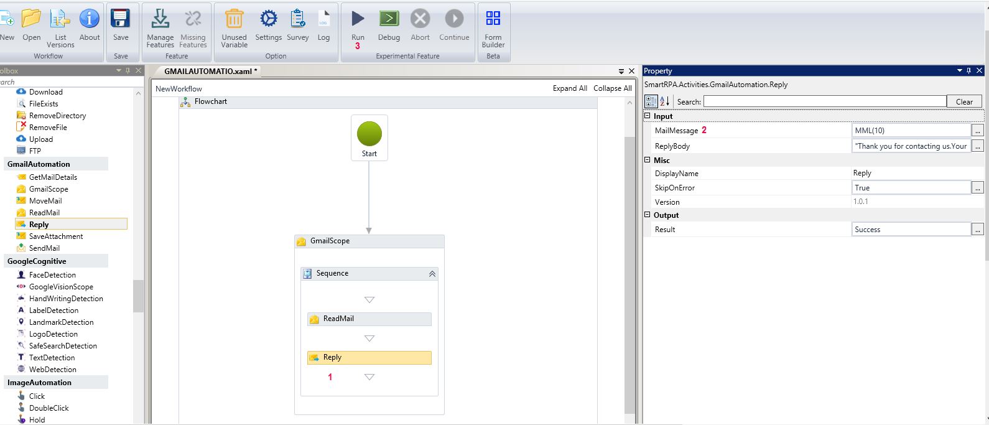Open the Form Builder
The width and height of the screenshot is (989, 425).
click(x=493, y=19)
